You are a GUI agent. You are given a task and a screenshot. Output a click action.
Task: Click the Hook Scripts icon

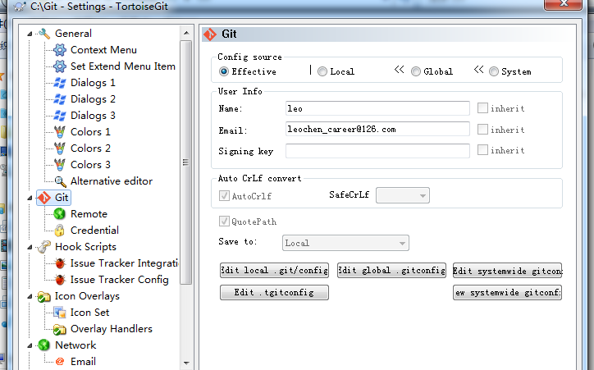(44, 247)
